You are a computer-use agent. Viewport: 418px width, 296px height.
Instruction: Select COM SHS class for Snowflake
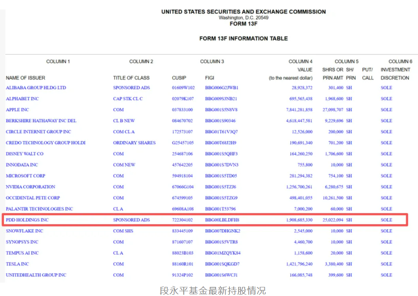point(123,231)
